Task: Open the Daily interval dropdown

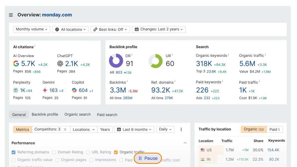Action: tap(165, 129)
